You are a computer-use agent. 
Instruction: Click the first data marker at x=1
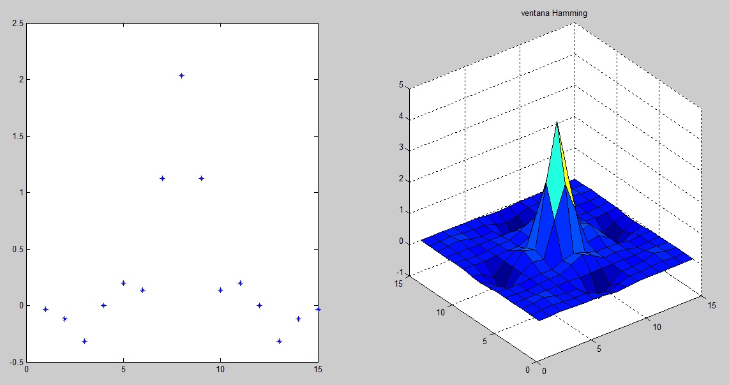pos(45,309)
